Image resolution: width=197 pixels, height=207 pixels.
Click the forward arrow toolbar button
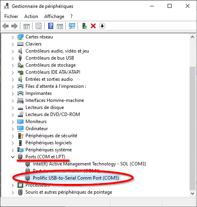(x=14, y=26)
